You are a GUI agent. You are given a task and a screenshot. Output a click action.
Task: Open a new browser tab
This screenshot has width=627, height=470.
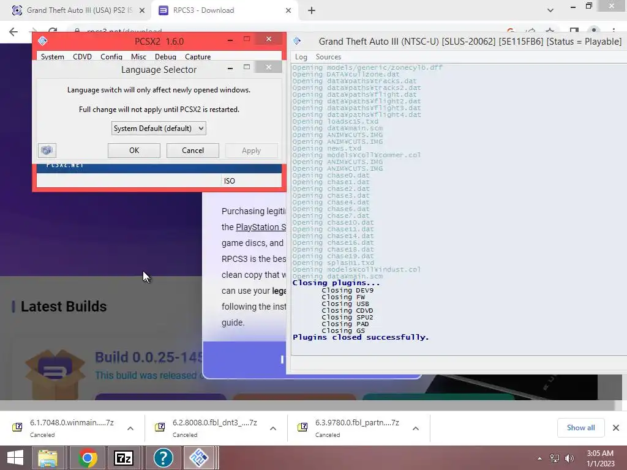click(x=312, y=10)
